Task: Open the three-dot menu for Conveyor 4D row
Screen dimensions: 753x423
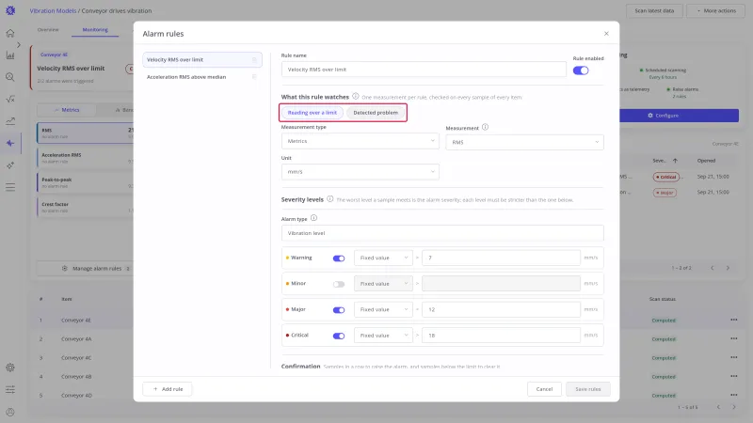Action: [734, 395]
